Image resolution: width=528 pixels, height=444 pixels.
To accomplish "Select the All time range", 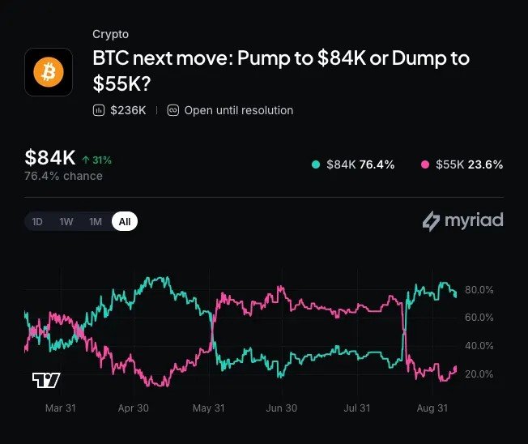I will tap(125, 221).
